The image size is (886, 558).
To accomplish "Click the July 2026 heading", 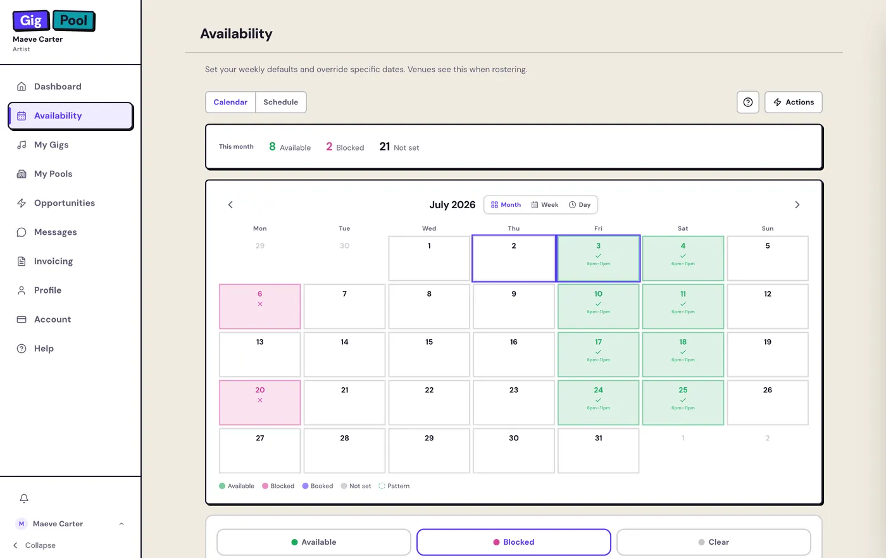I will click(x=452, y=204).
